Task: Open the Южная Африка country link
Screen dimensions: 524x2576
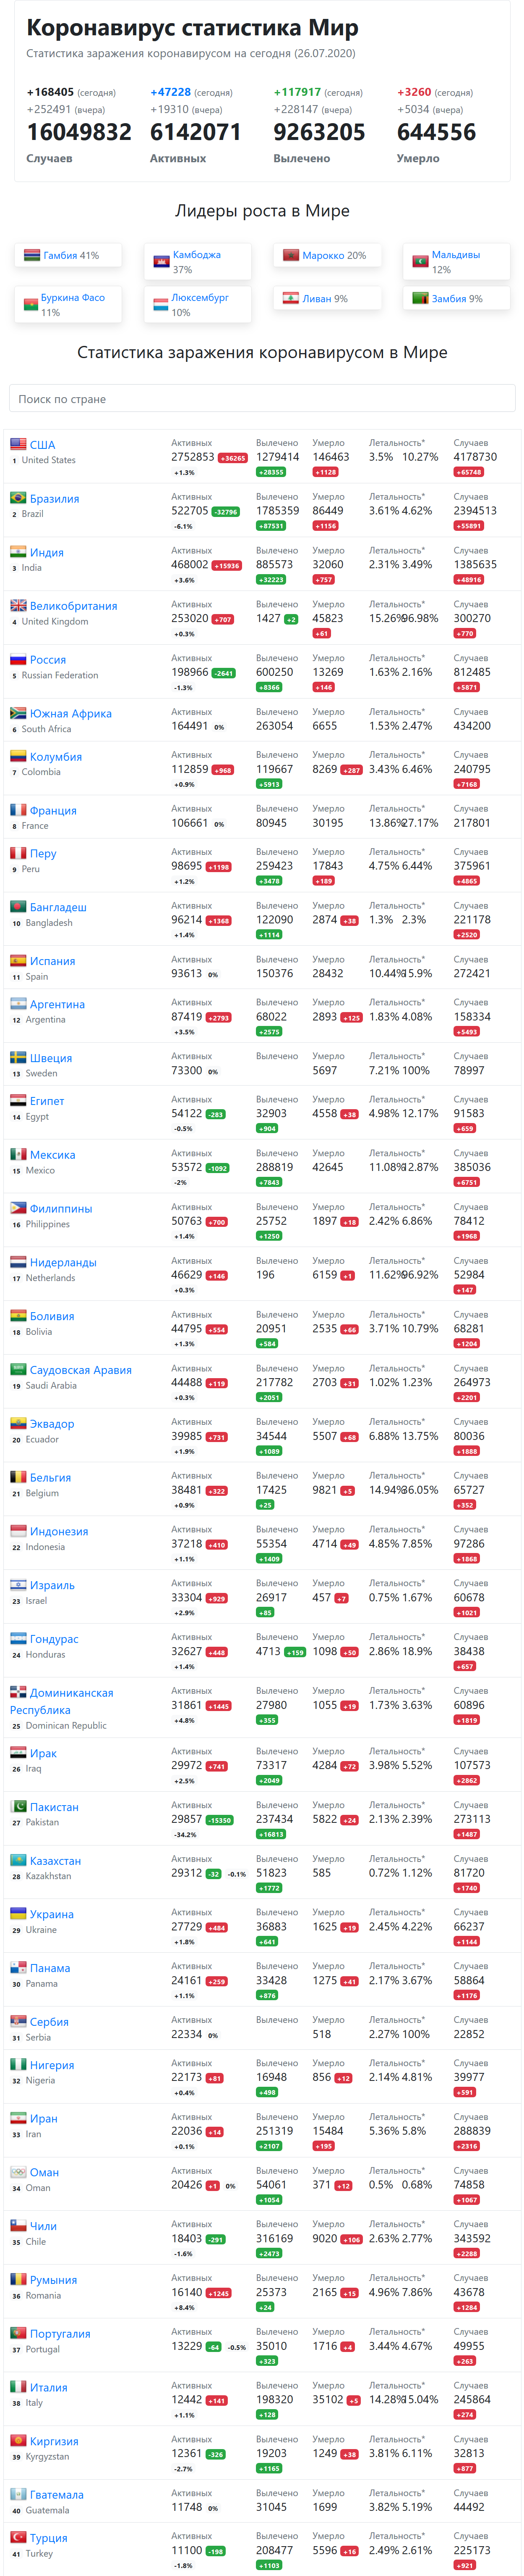Action: click(x=70, y=713)
